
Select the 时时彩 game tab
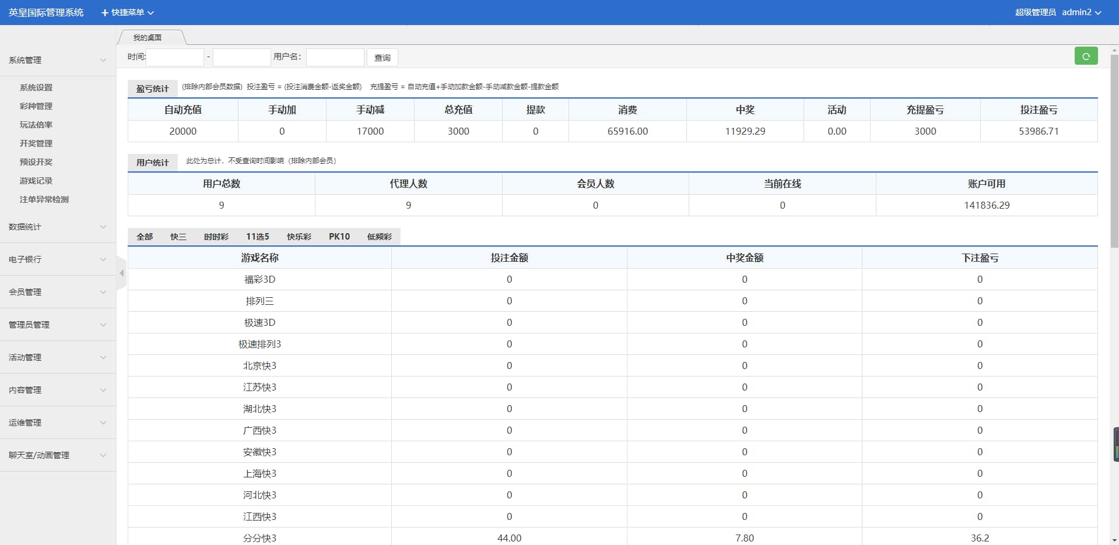coord(216,237)
